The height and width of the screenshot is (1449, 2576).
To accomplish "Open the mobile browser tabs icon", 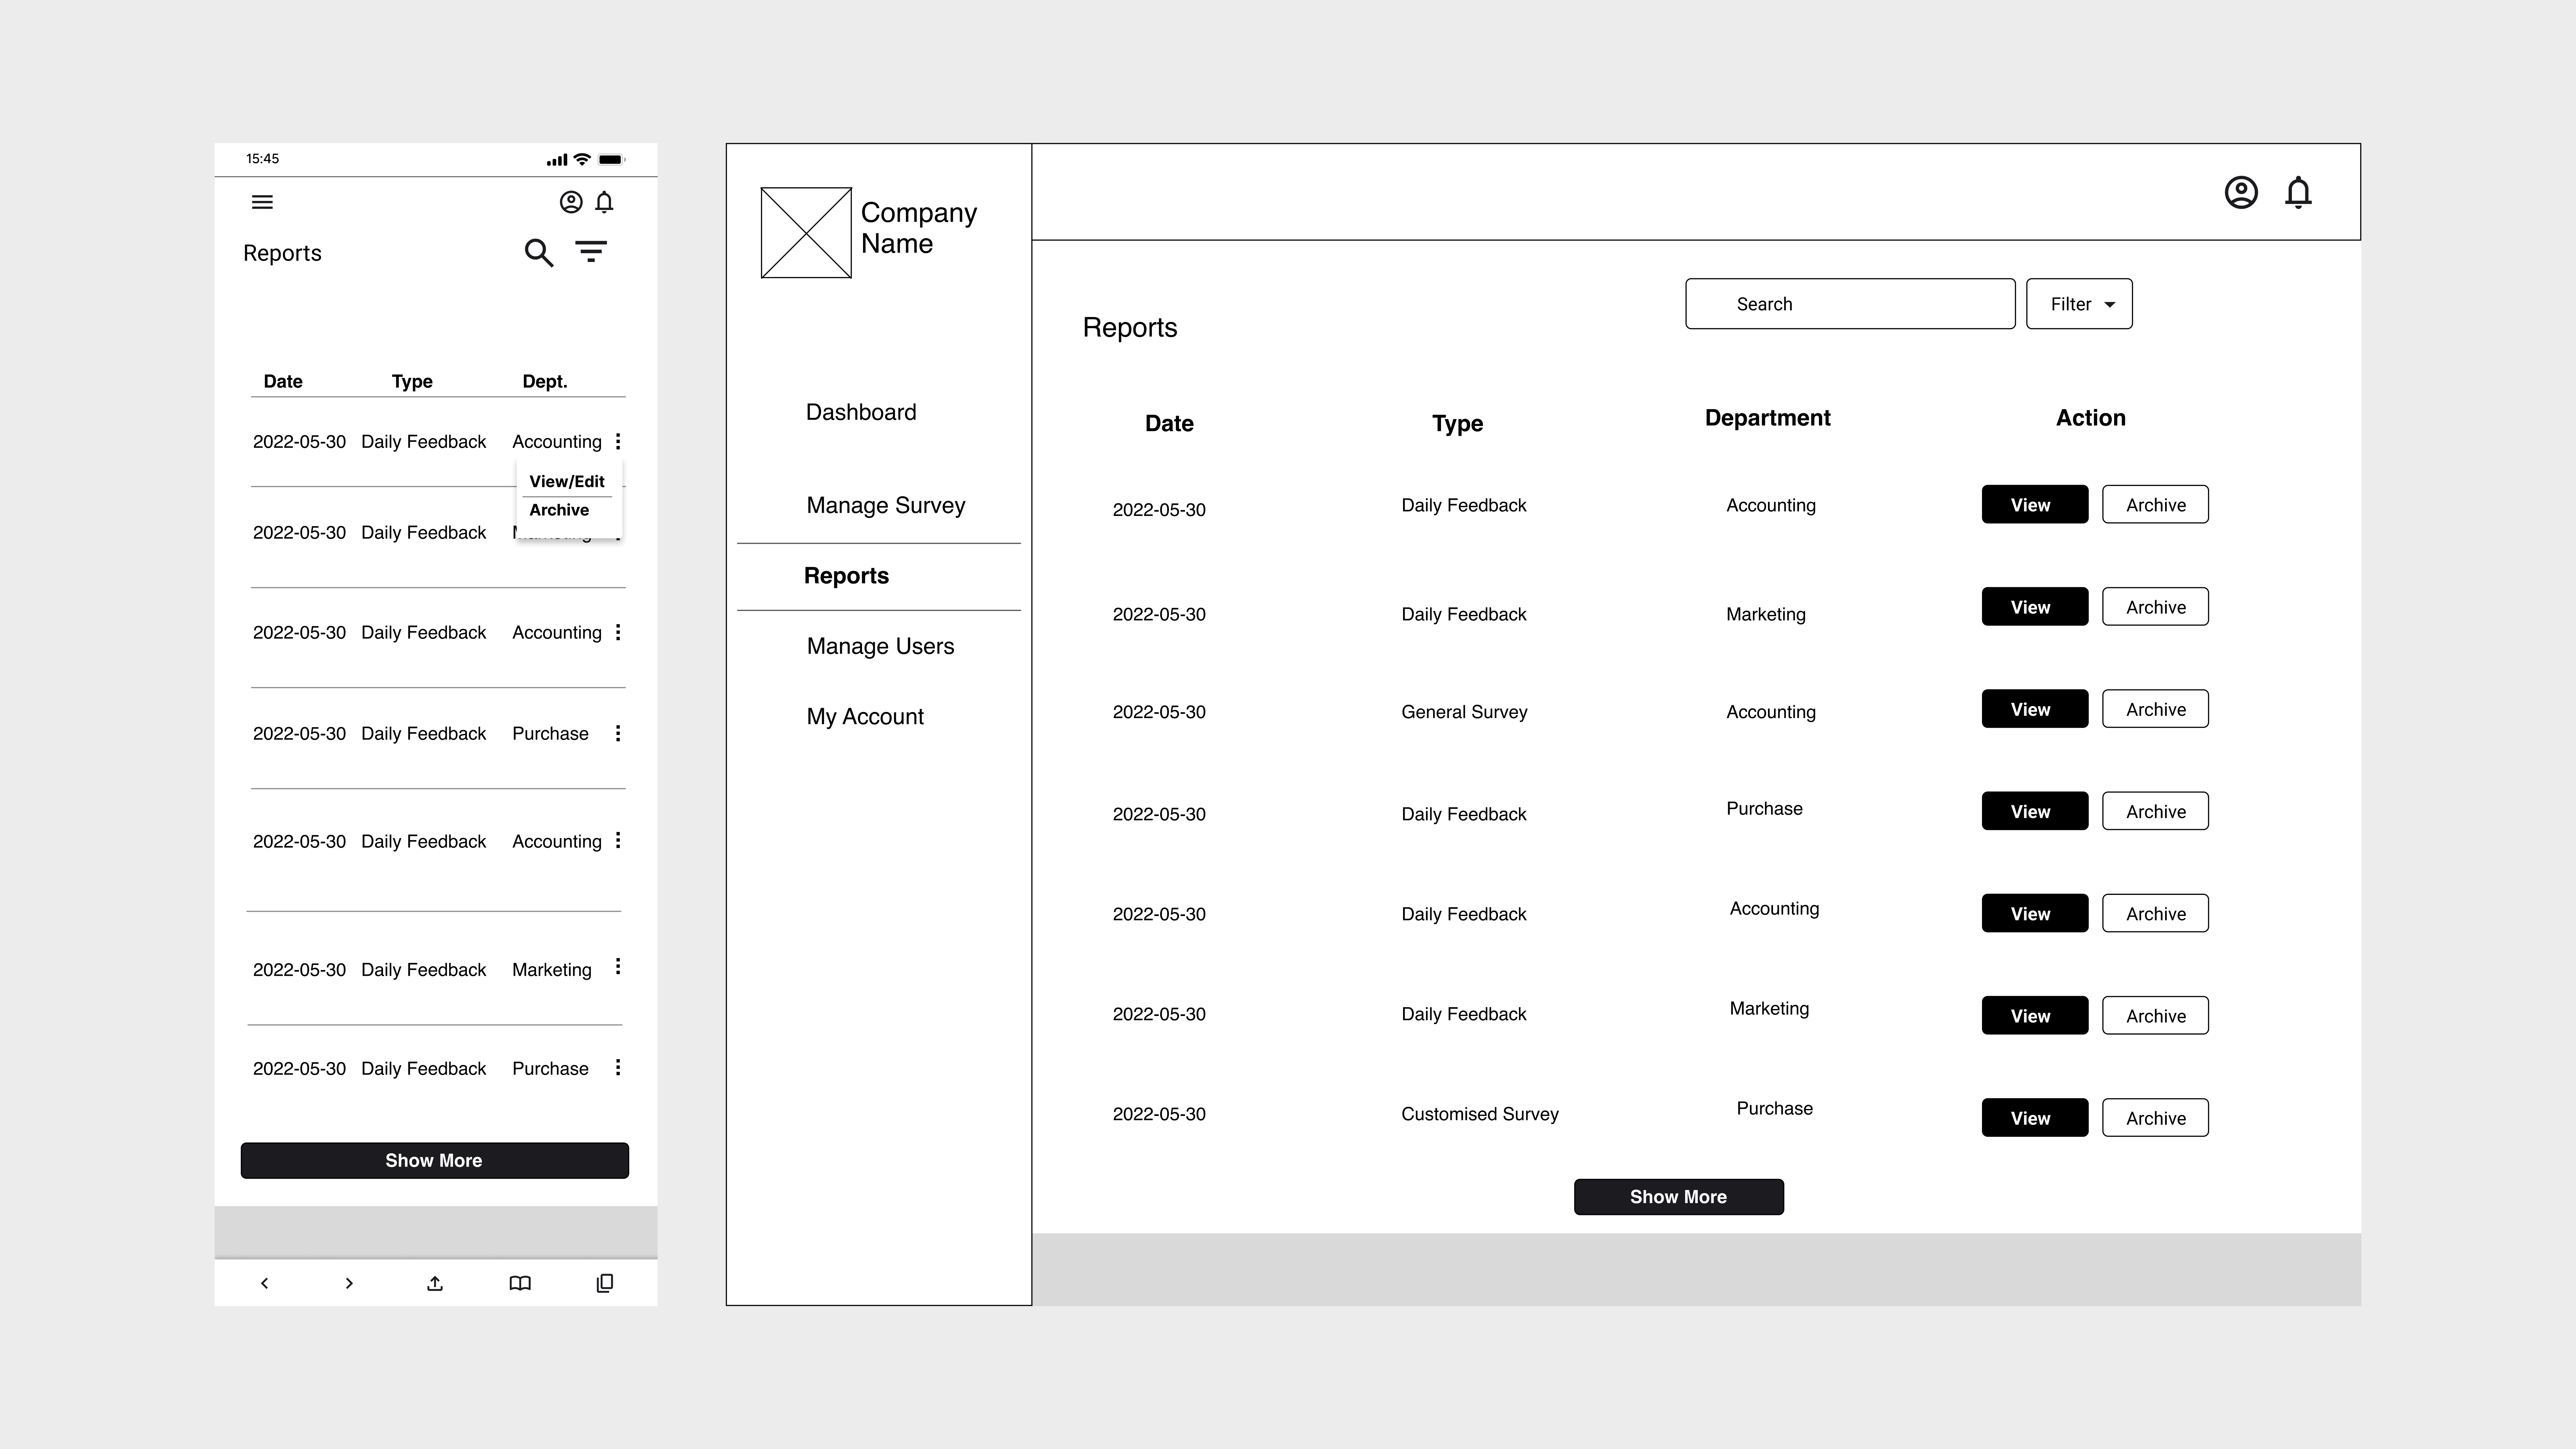I will [x=605, y=1283].
